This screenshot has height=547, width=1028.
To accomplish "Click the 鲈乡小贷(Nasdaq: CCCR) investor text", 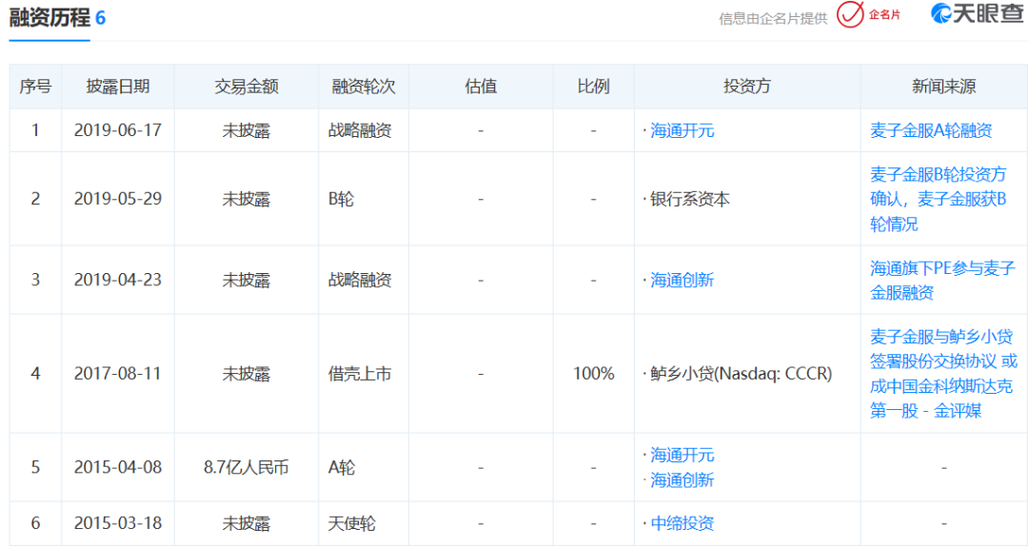I will pos(741,374).
